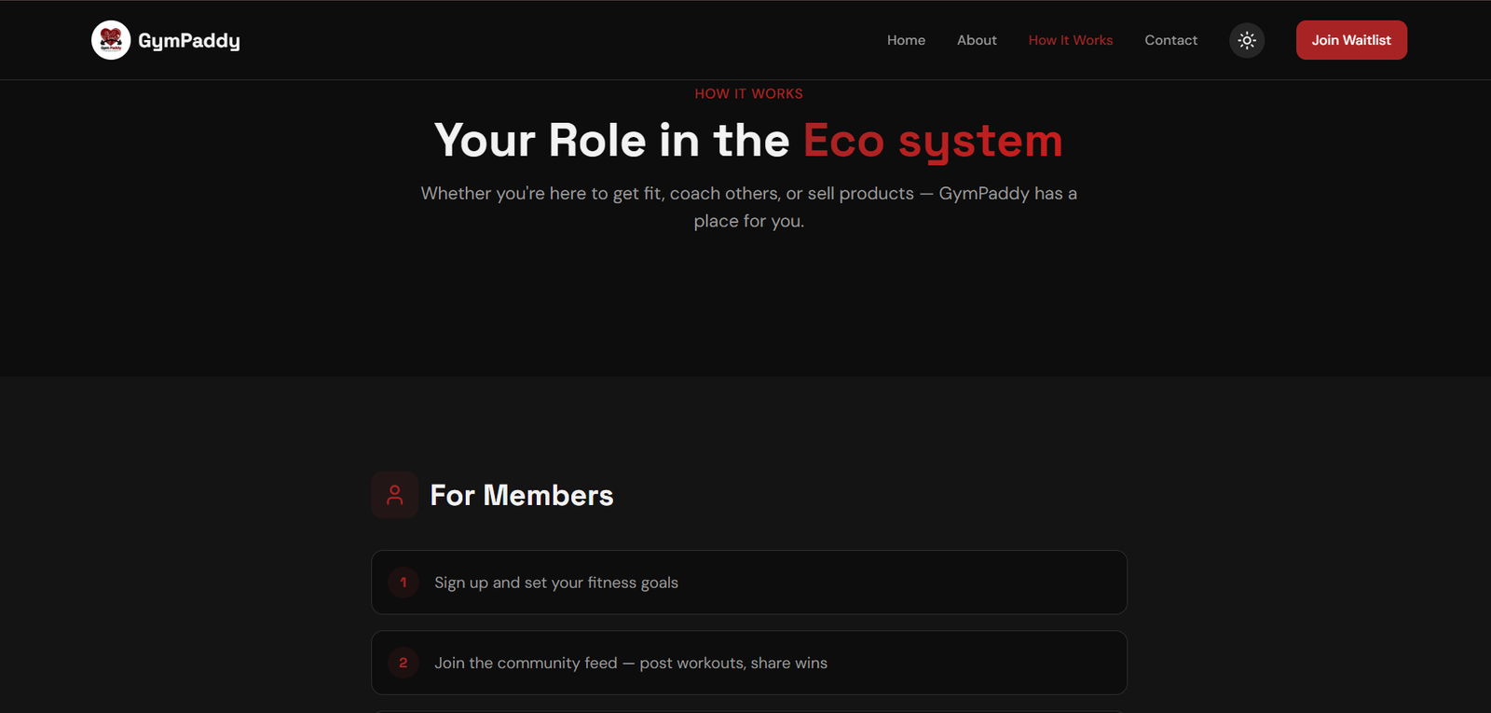Click the word GymPaddy in the subtitle

(983, 194)
